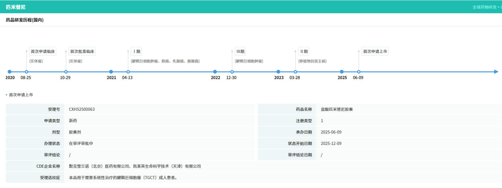Select the 首次申请上市 label box on timeline
The height and width of the screenshot is (188, 502).
[375, 51]
